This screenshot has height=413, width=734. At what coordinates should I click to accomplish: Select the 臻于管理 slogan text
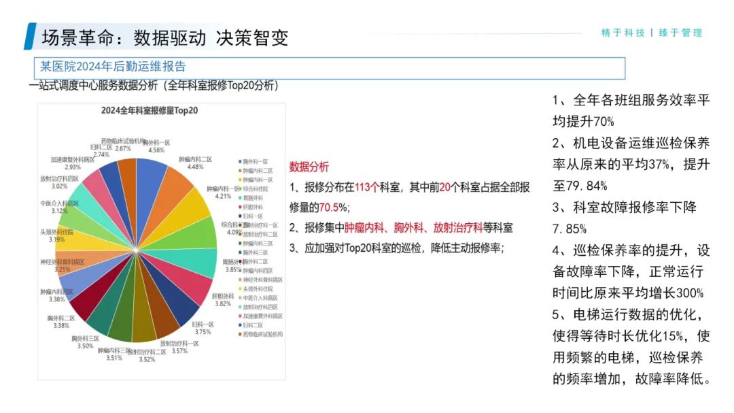(680, 33)
